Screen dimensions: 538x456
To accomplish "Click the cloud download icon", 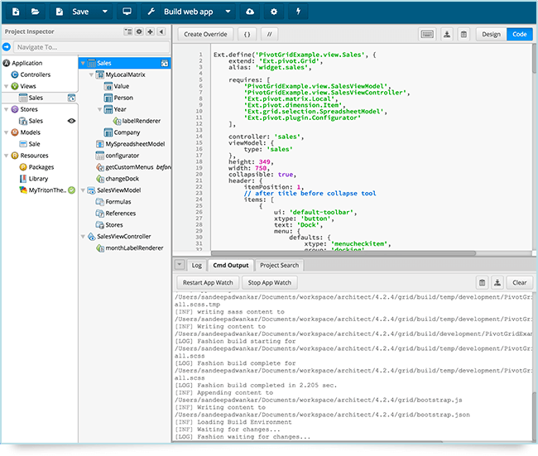I will 250,12.
